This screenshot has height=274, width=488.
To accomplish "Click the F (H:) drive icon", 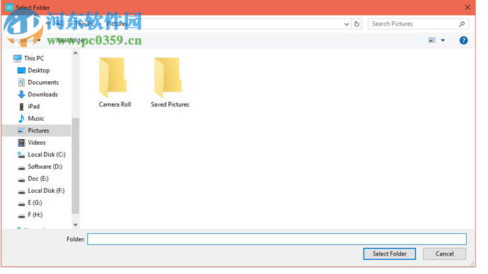I will [x=21, y=216].
